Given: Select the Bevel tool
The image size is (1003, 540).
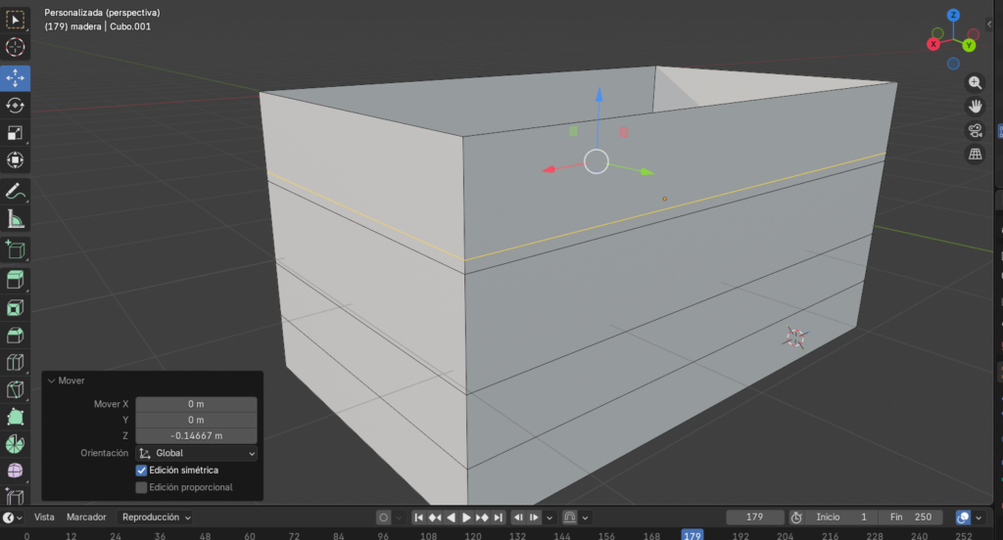Looking at the screenshot, I should point(15,336).
